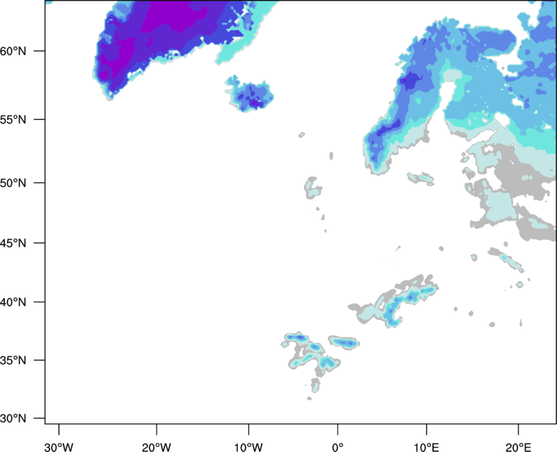Click the 10°E longitude label

(x=426, y=447)
